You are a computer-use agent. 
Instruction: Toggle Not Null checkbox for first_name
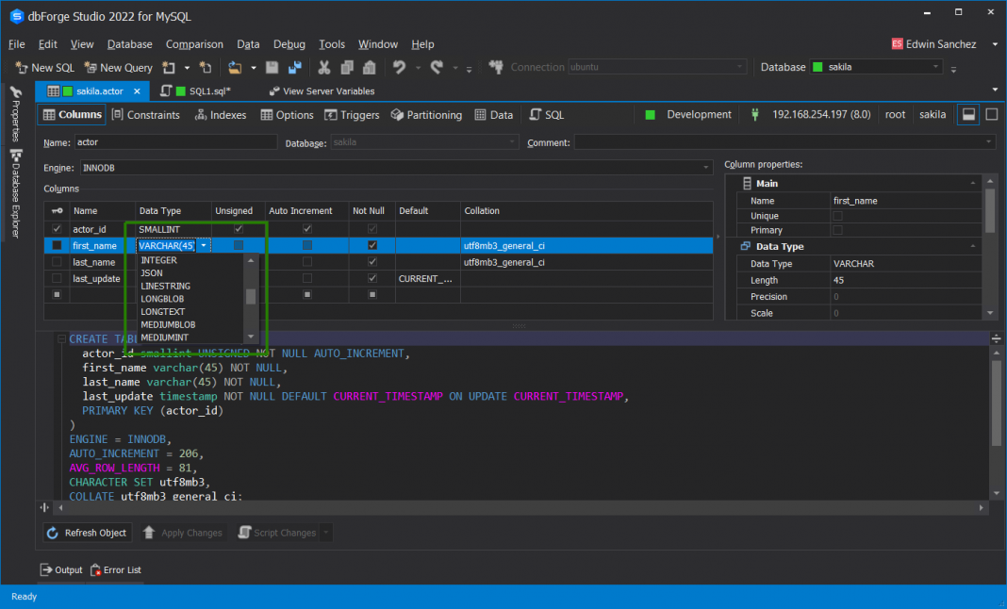[372, 245]
